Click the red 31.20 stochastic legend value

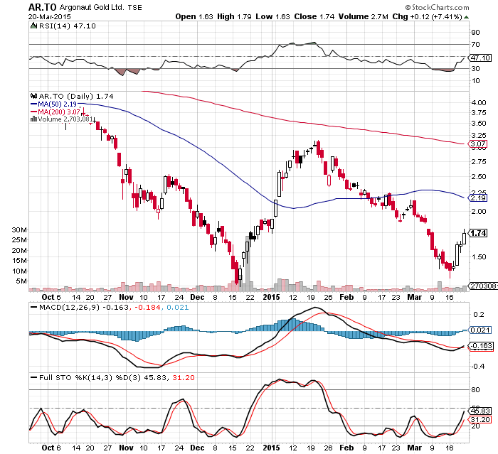coord(184,378)
